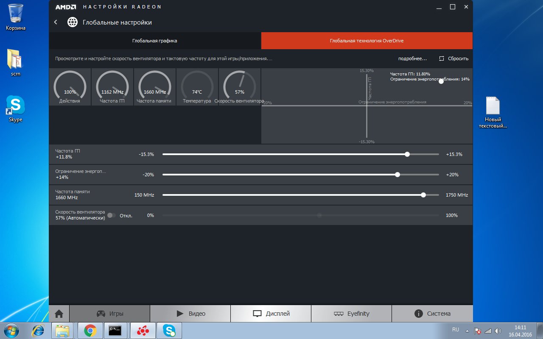
Task: Click the back arrow in Radeon header
Action: 56,22
